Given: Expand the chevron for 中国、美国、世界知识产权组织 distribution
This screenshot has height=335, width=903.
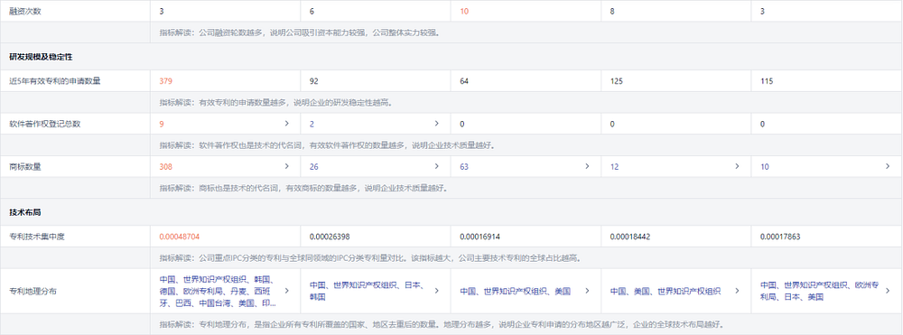Looking at the screenshot, I should click(737, 292).
